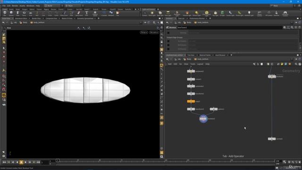
Task: Add an Area Light from shelf
Action: (168, 14)
